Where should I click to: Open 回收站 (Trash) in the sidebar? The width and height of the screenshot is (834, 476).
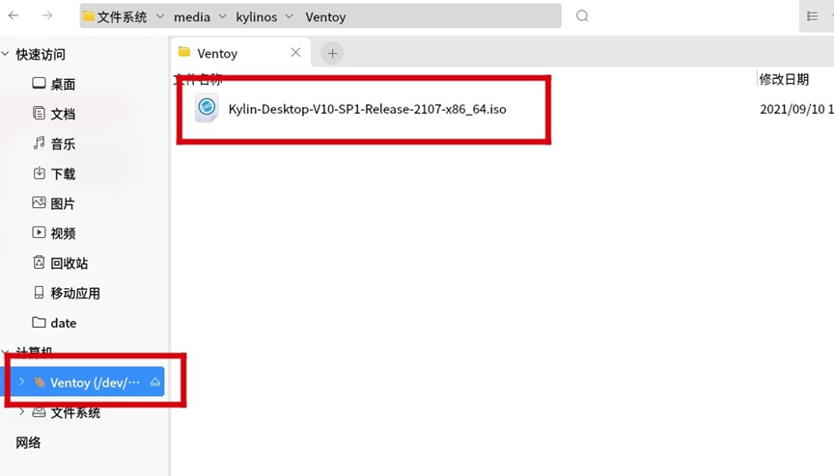click(x=69, y=263)
